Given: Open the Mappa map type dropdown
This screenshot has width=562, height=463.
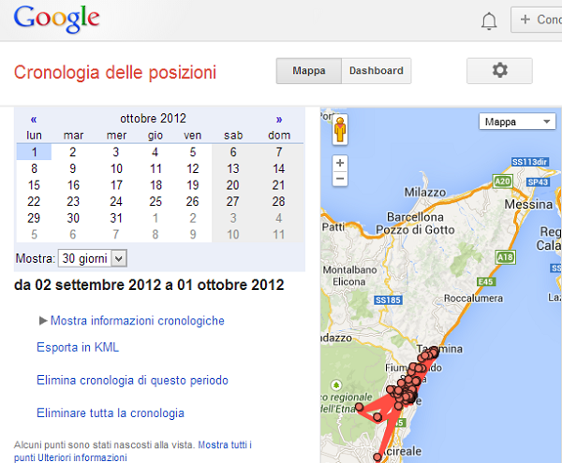Looking at the screenshot, I should [517, 122].
